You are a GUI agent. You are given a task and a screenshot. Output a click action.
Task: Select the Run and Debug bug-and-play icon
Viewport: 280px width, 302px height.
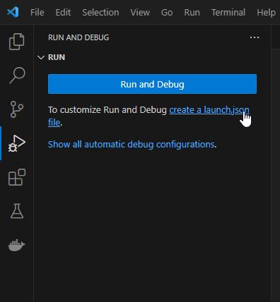[17, 143]
